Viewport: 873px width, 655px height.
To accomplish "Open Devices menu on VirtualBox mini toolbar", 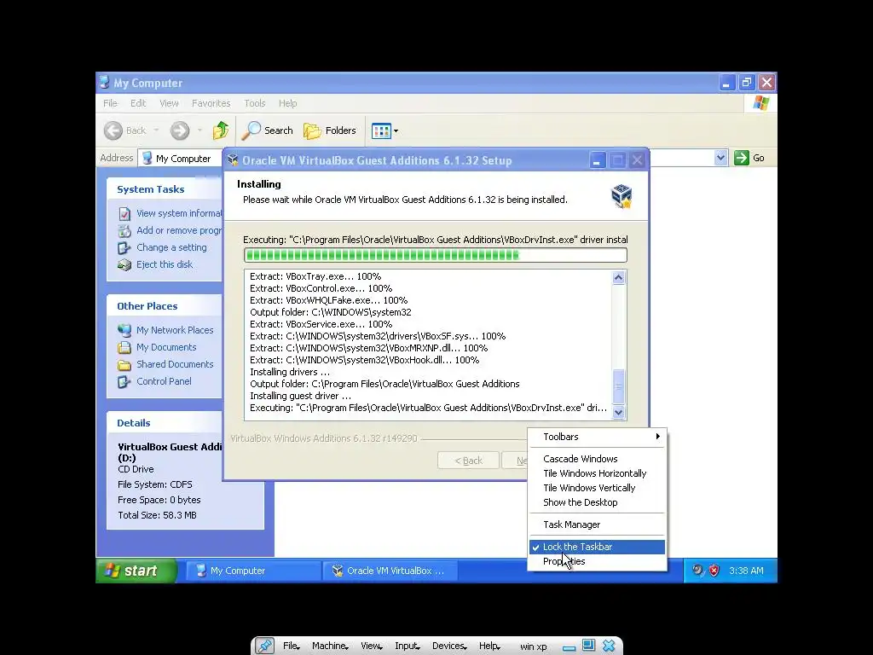I will pyautogui.click(x=449, y=646).
